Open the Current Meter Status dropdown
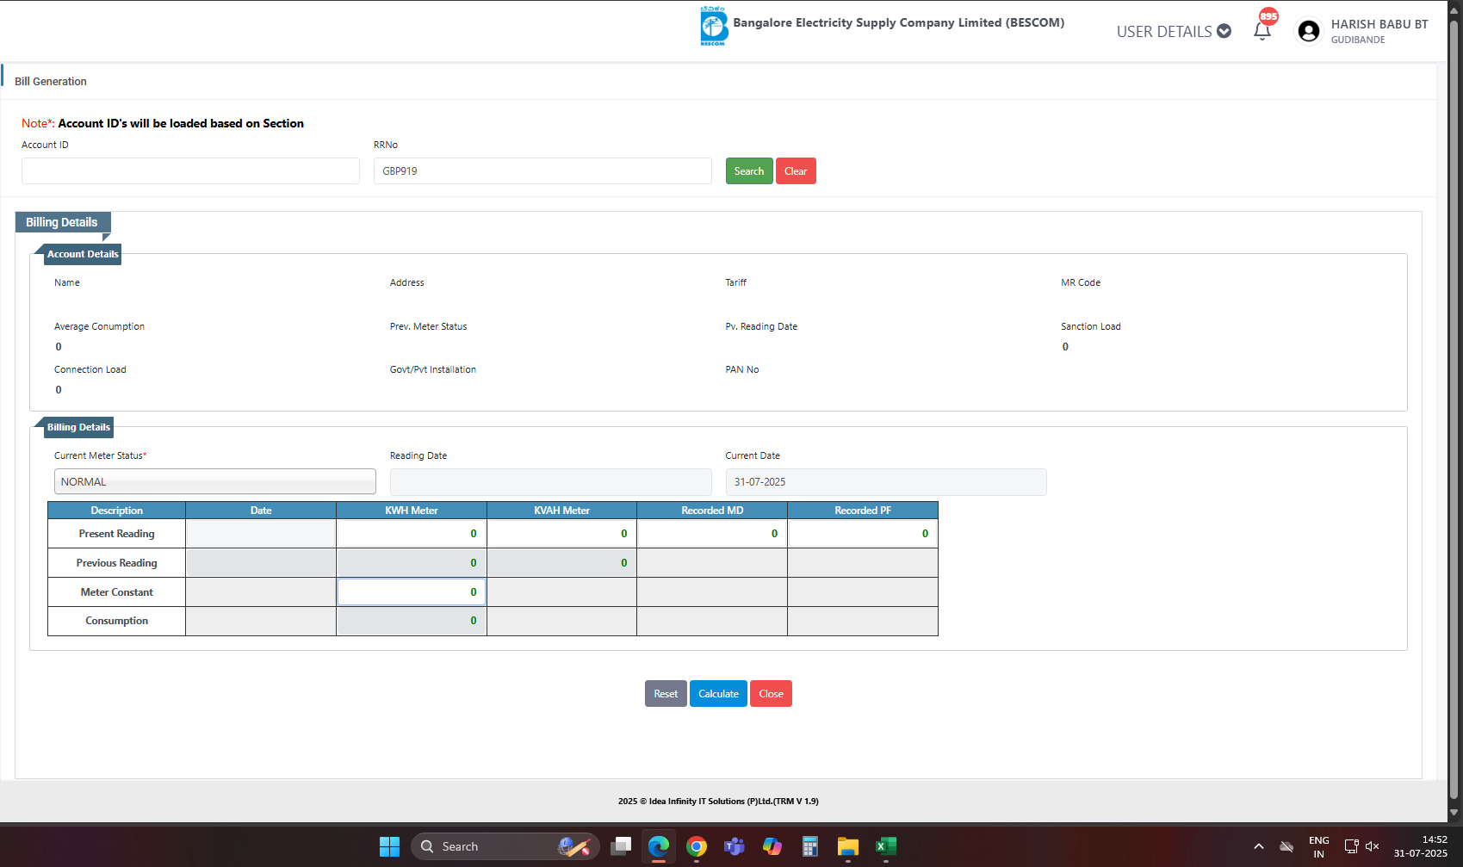The width and height of the screenshot is (1463, 867). tap(214, 482)
